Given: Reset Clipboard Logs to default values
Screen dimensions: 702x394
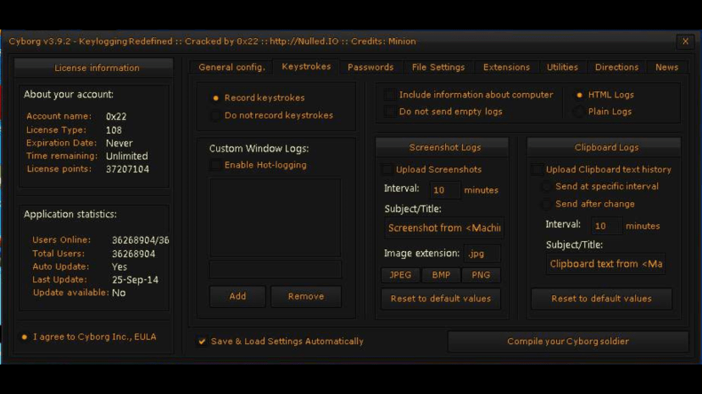Looking at the screenshot, I should click(601, 298).
